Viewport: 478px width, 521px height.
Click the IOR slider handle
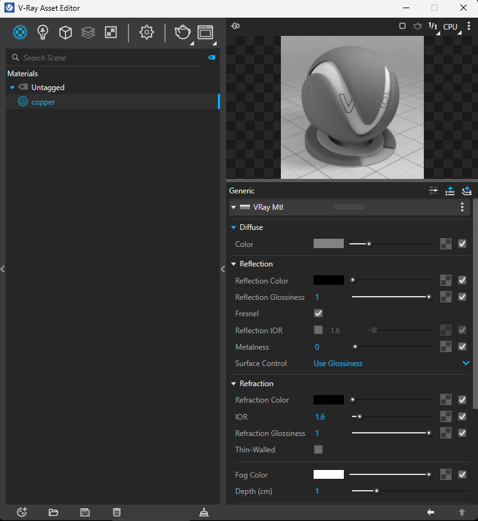pyautogui.click(x=360, y=416)
